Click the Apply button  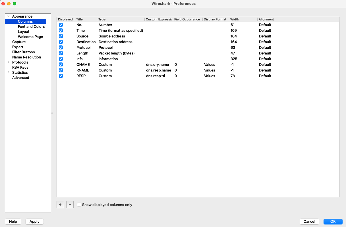pos(34,221)
